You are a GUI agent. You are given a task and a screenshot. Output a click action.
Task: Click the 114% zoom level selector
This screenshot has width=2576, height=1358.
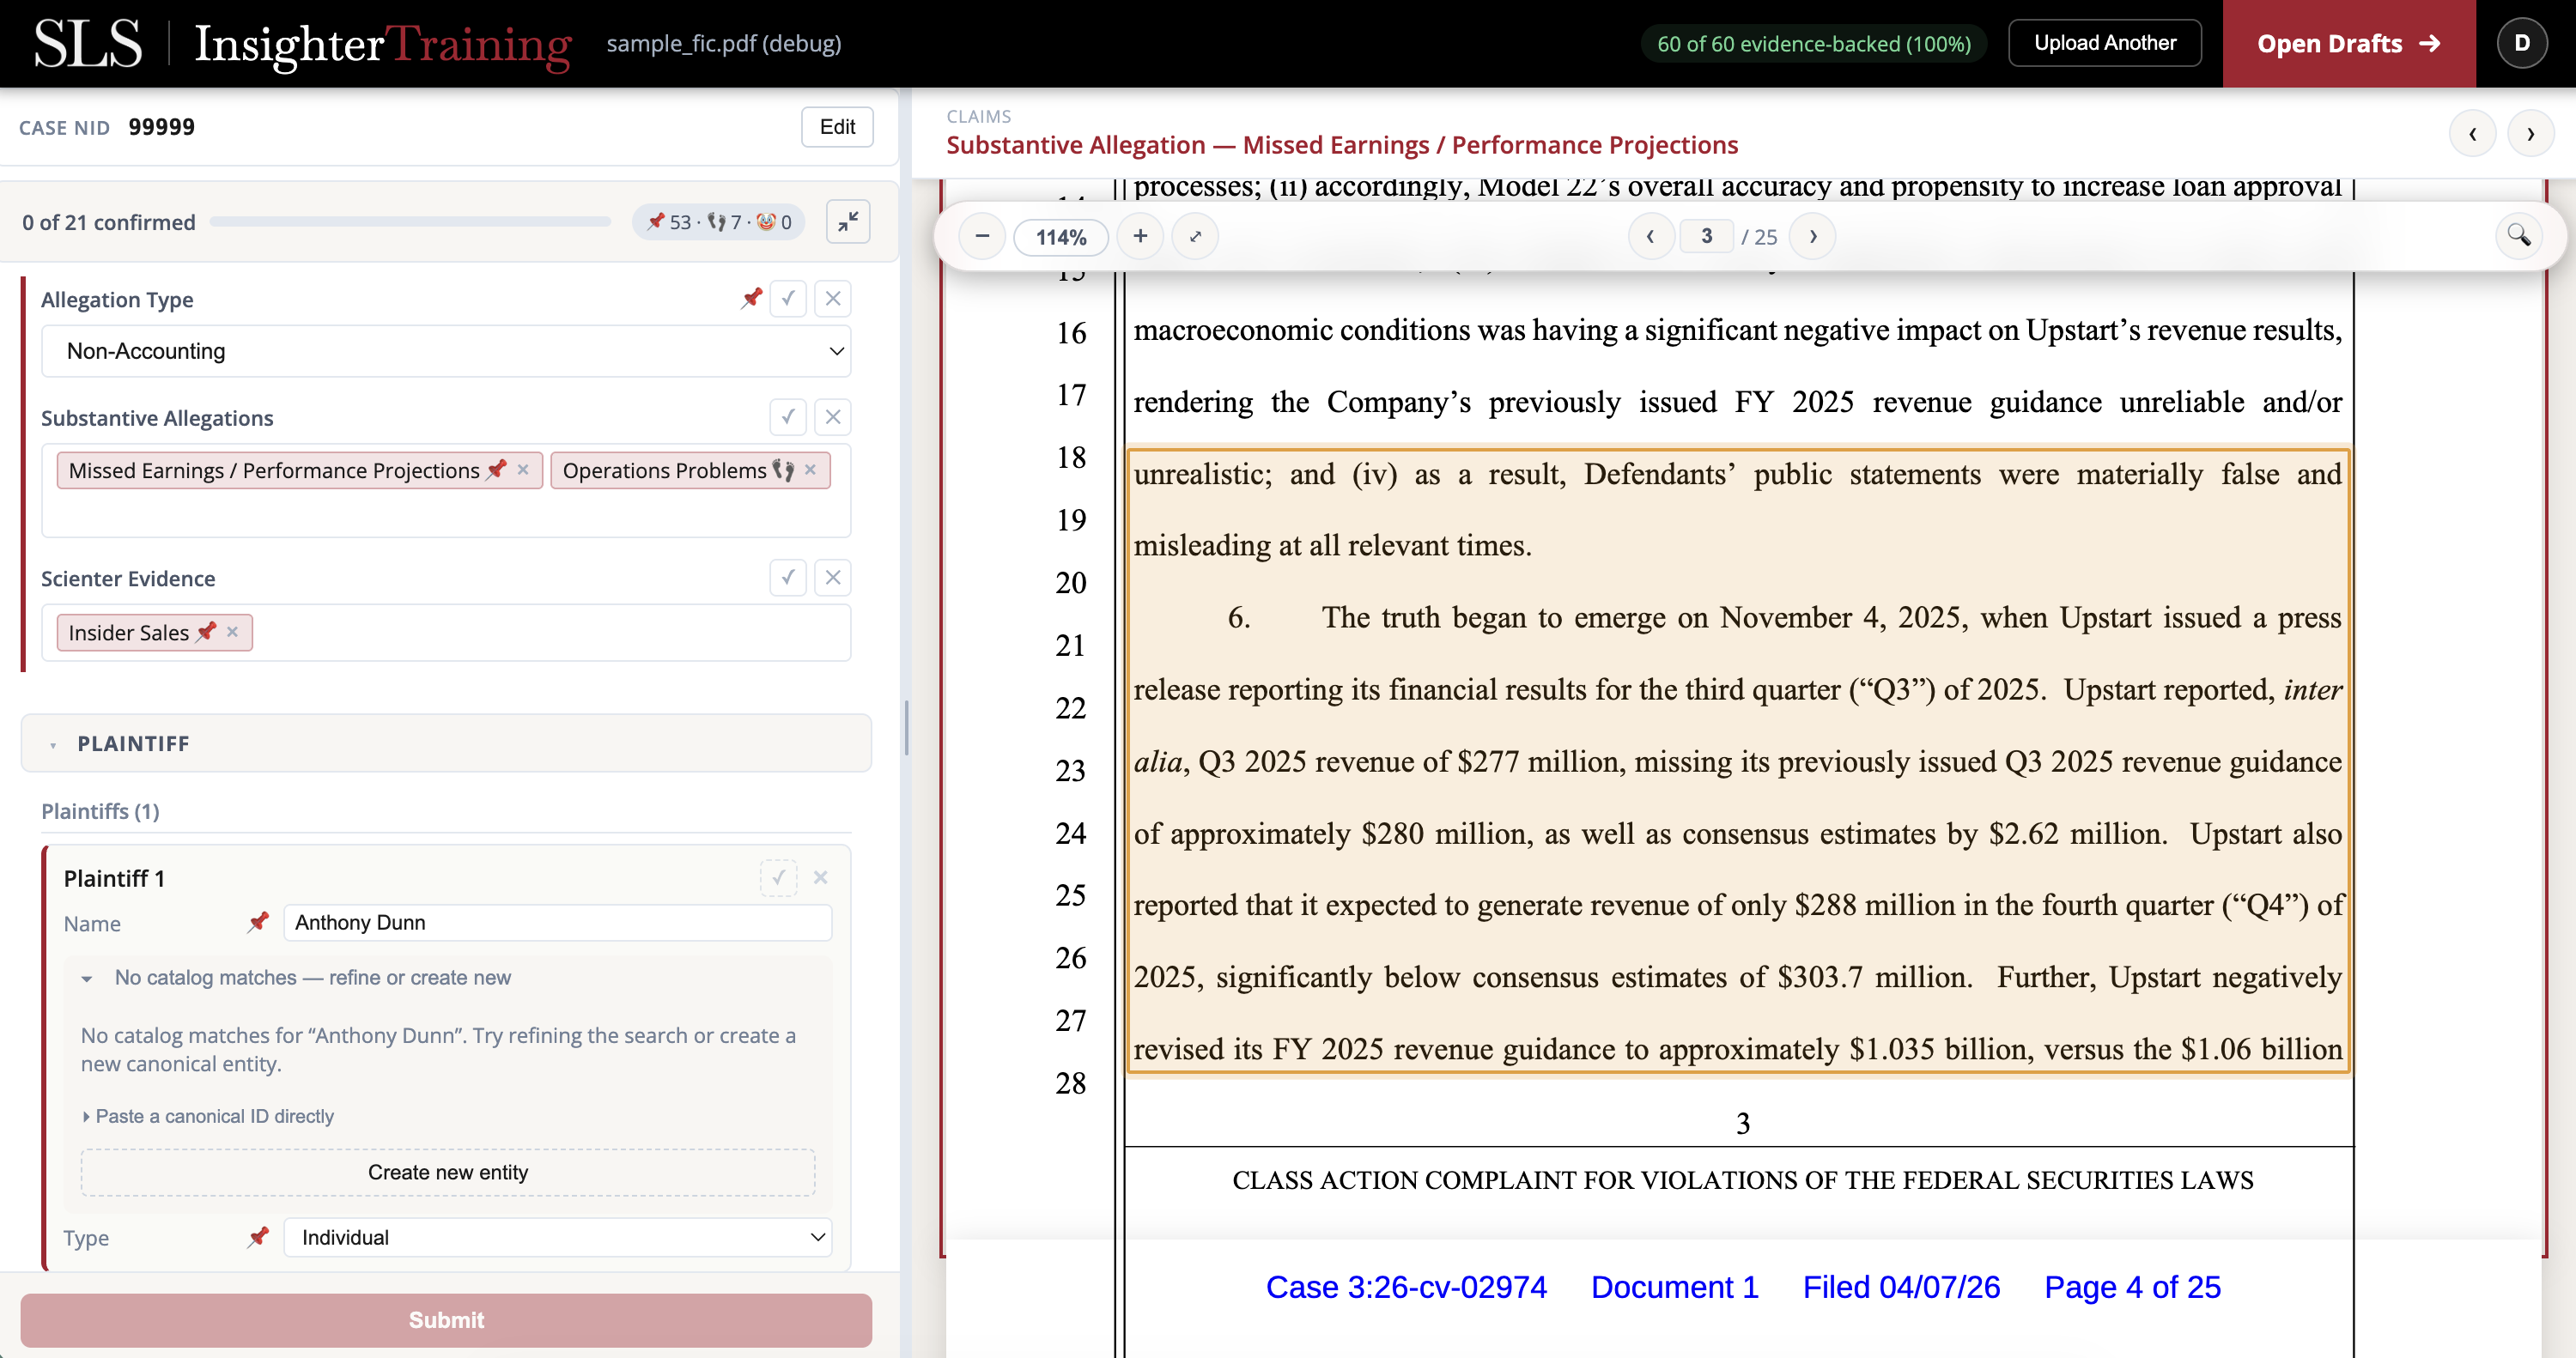(1061, 237)
